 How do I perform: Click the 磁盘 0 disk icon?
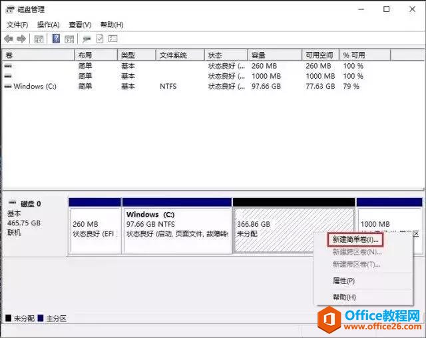coord(12,203)
